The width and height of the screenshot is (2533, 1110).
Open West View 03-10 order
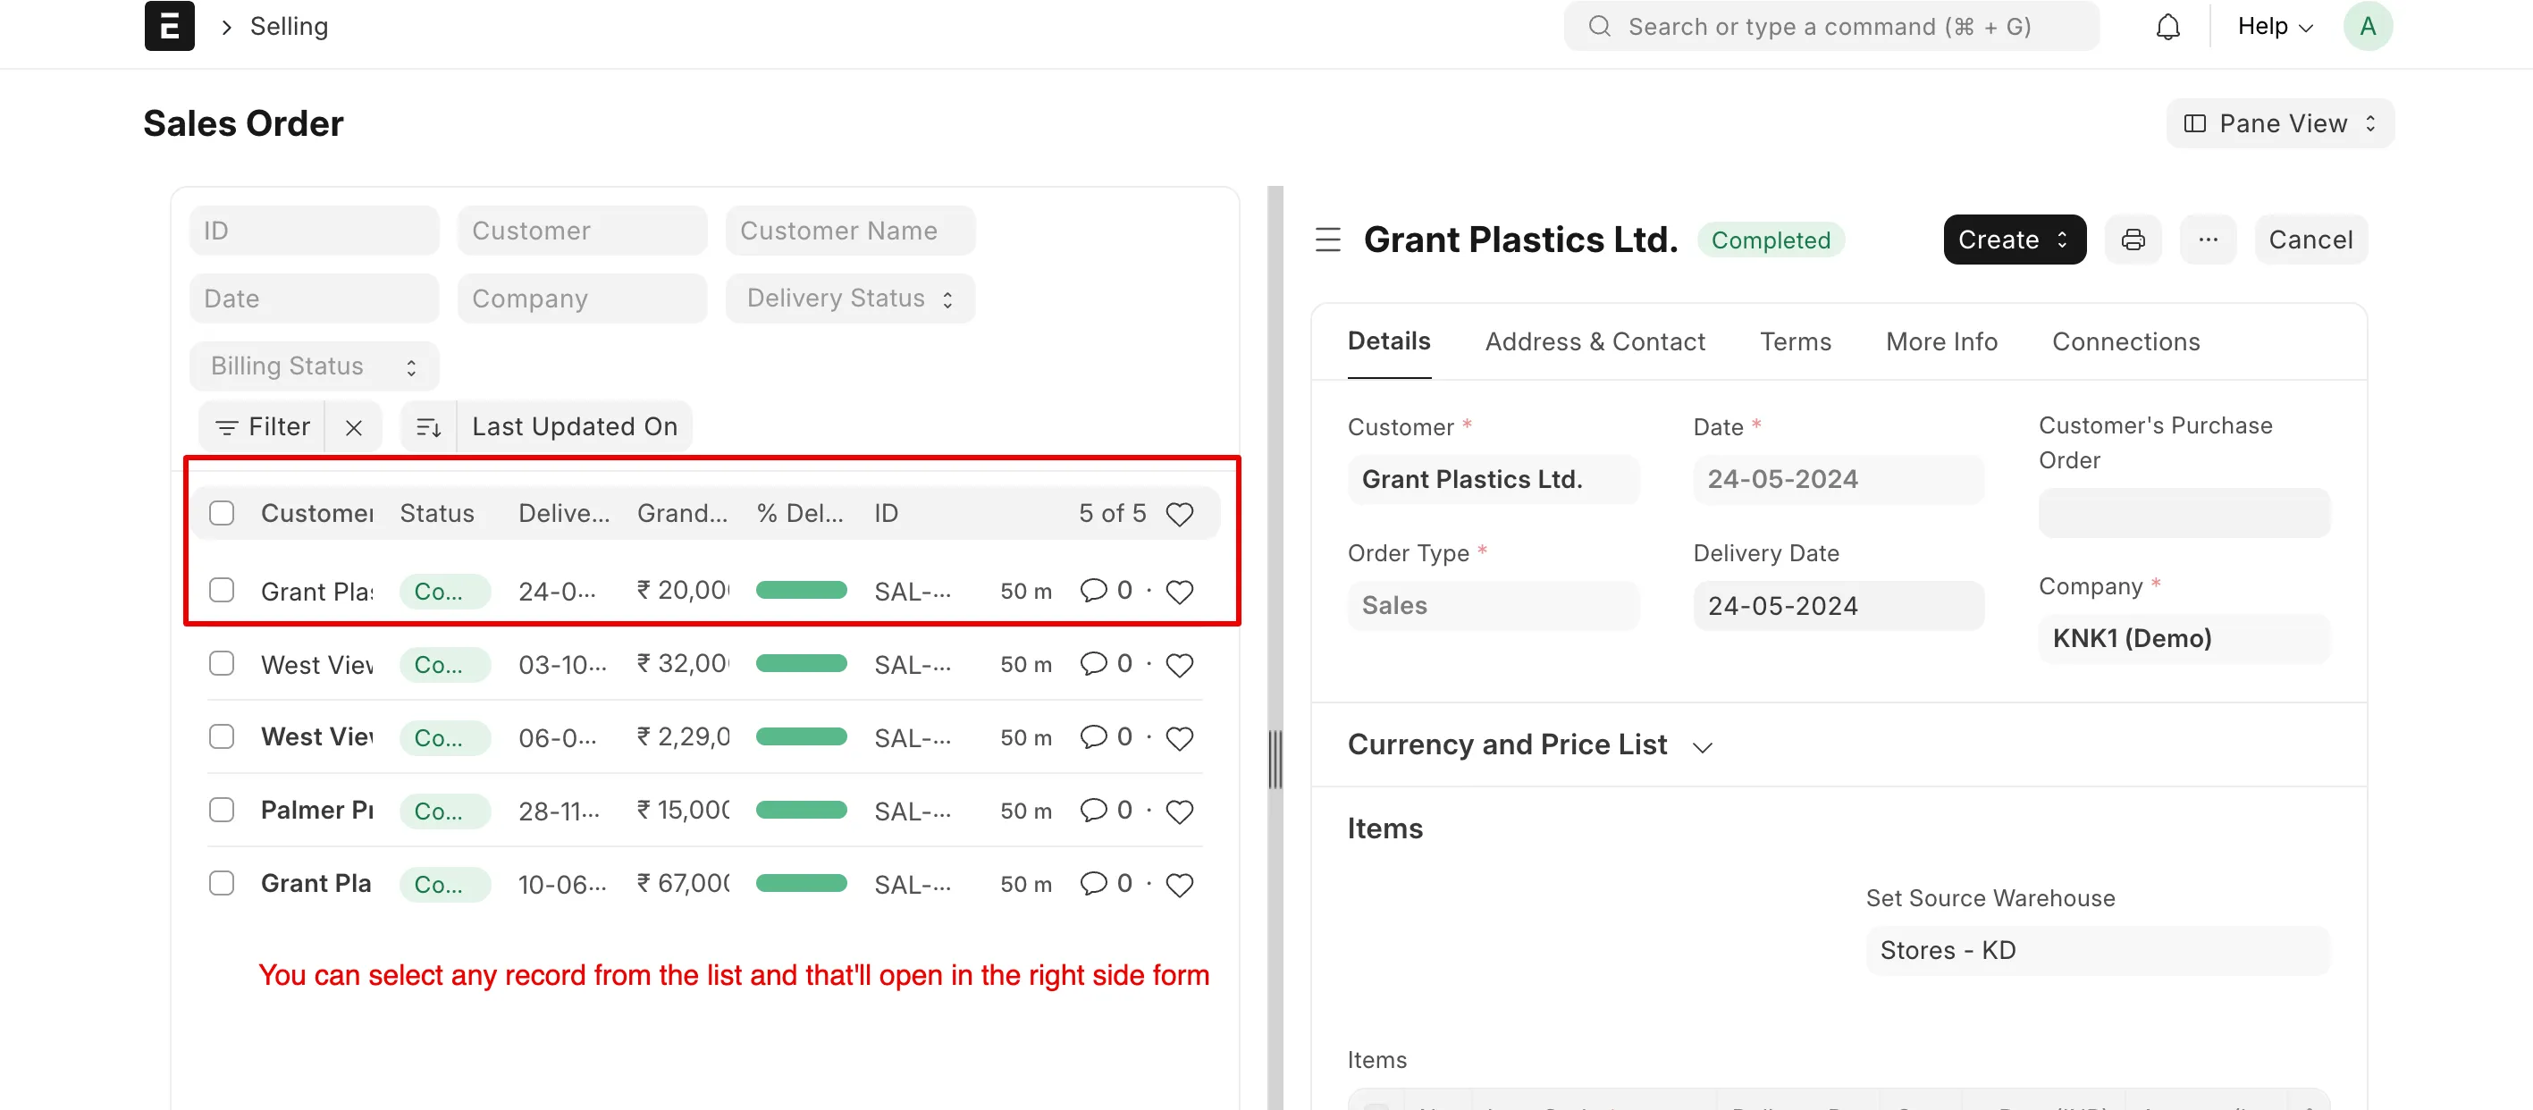coord(316,665)
